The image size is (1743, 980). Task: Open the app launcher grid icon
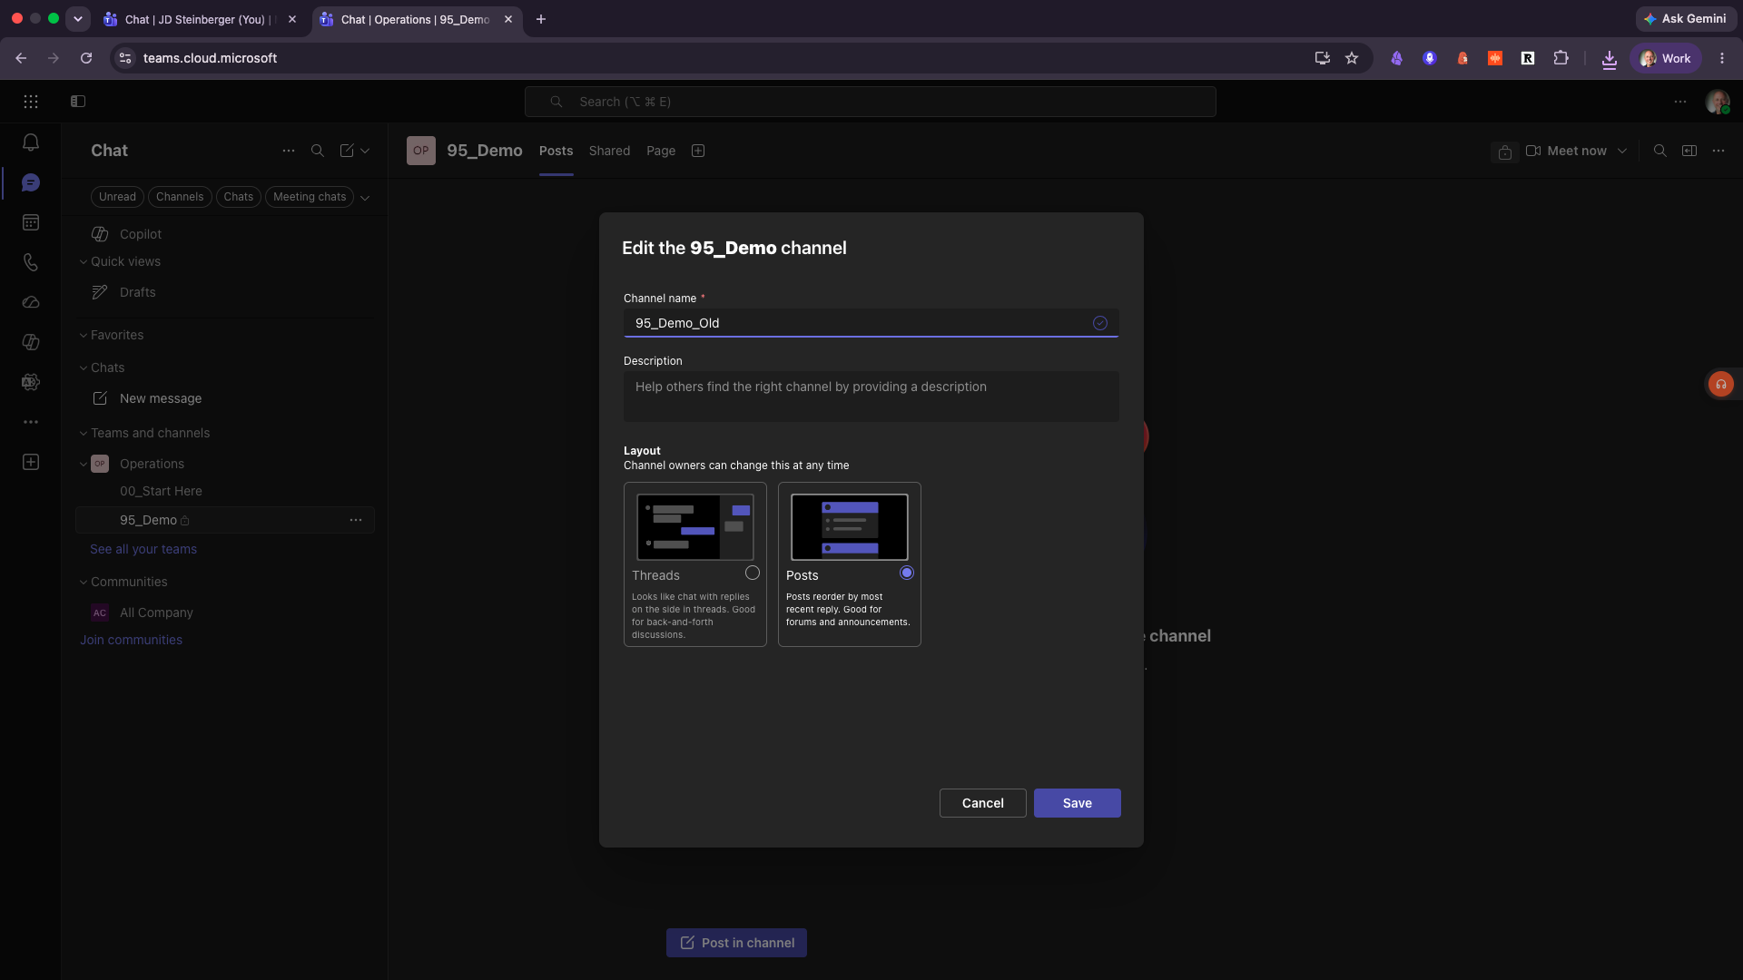(31, 102)
